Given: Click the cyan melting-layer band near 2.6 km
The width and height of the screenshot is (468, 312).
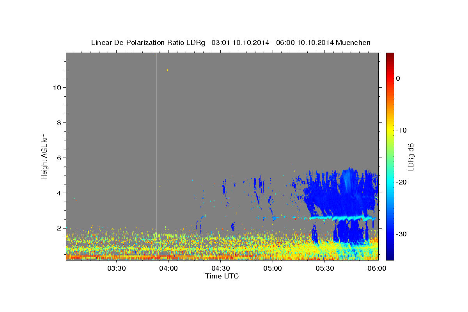Looking at the screenshot, I should coord(343,218).
